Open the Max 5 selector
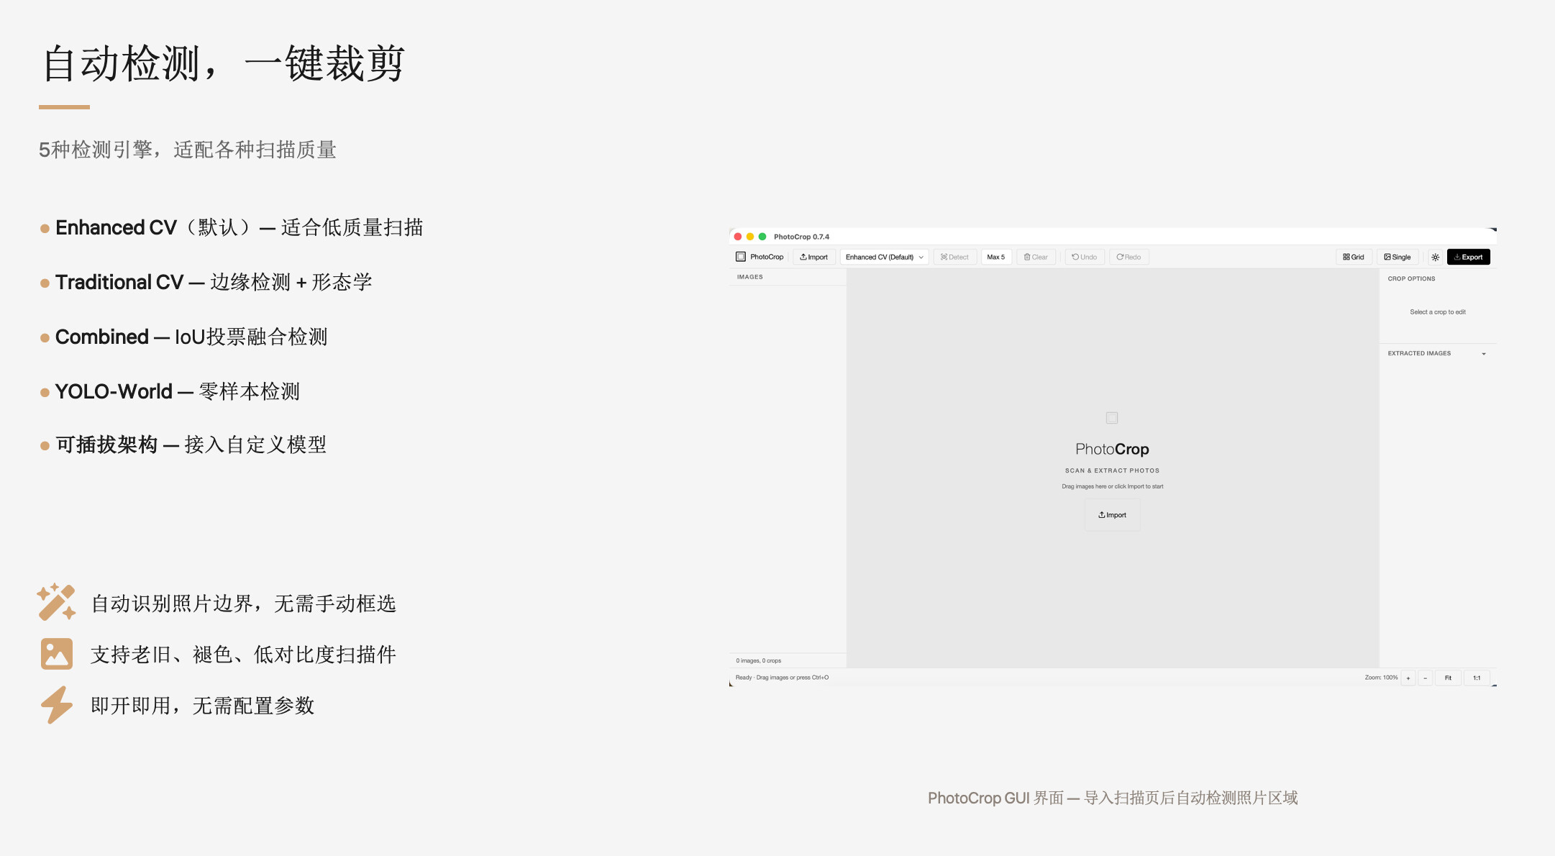 pyautogui.click(x=996, y=257)
